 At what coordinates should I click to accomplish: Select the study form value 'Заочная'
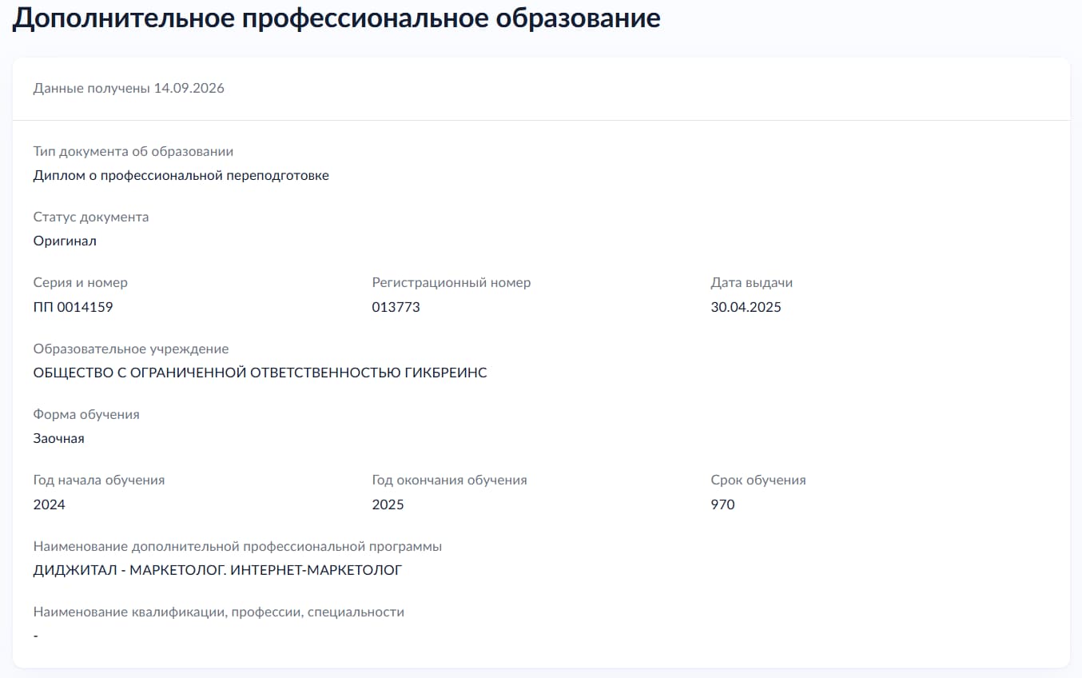click(59, 438)
